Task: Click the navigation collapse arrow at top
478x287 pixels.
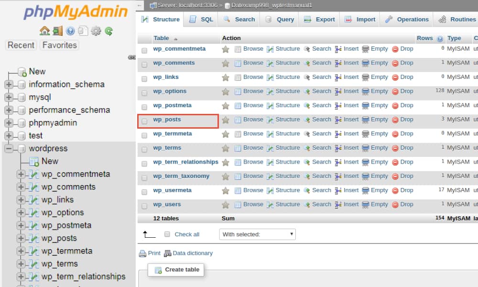Action: pyautogui.click(x=139, y=5)
